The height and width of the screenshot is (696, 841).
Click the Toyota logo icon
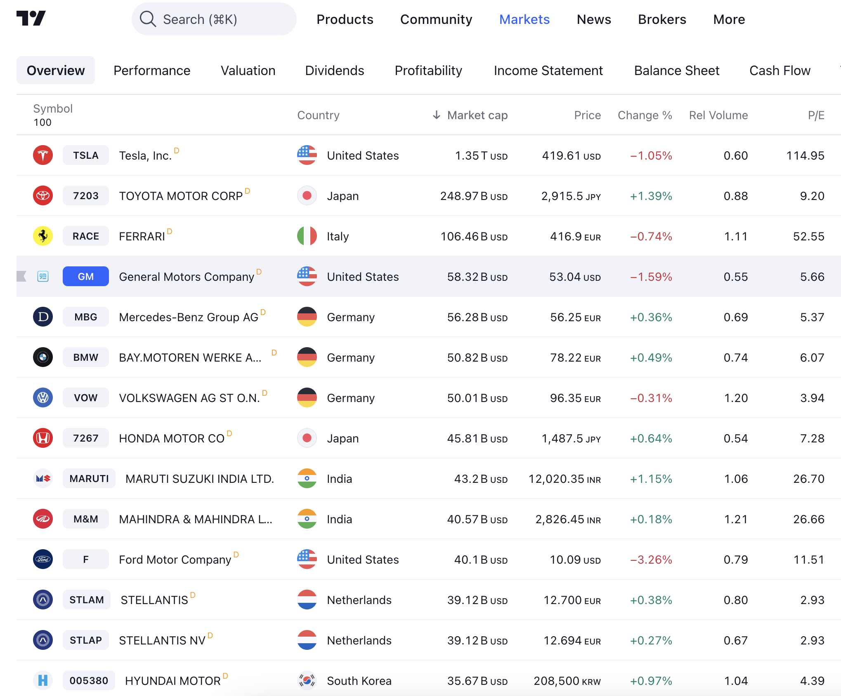coord(43,196)
